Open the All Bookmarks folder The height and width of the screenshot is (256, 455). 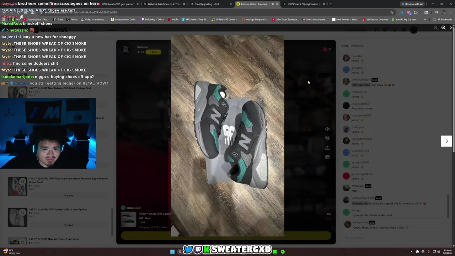tap(443, 20)
